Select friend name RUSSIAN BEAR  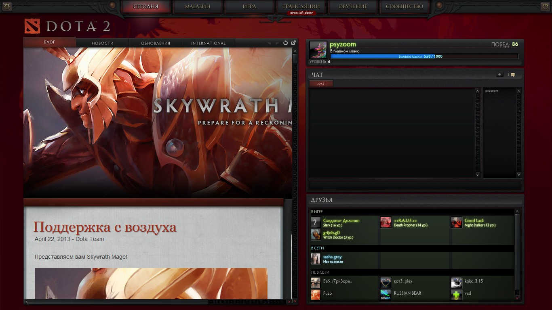[407, 293]
